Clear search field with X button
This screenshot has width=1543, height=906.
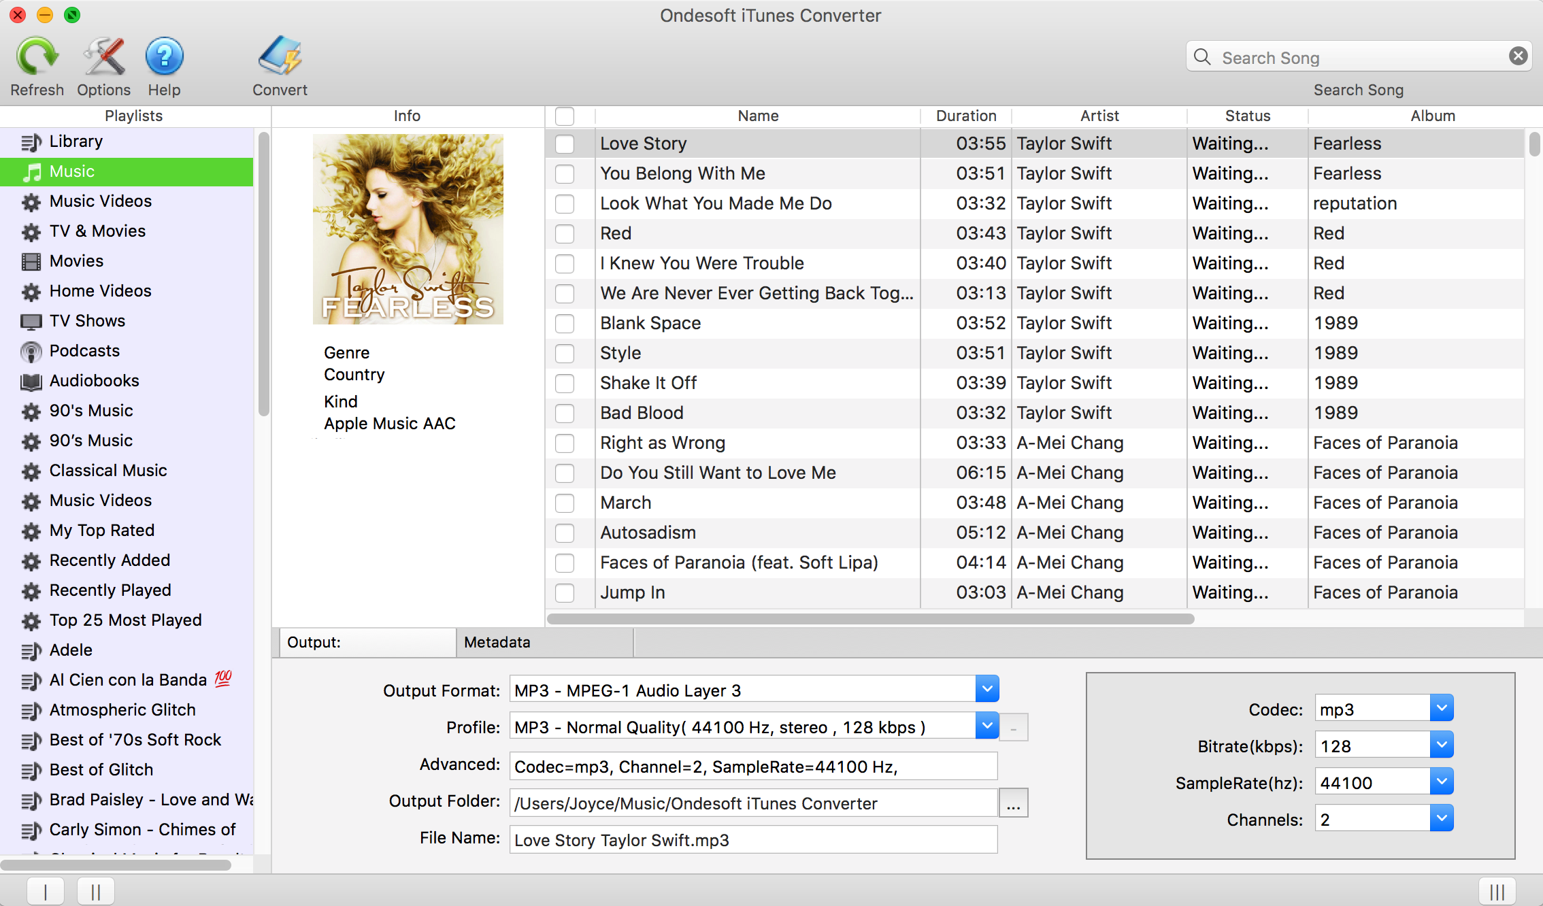1519,56
